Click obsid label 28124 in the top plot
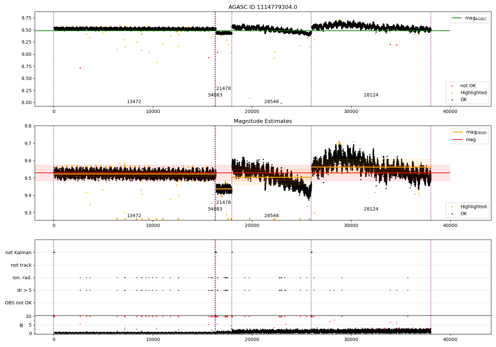This screenshot has height=347, width=496. click(x=371, y=95)
